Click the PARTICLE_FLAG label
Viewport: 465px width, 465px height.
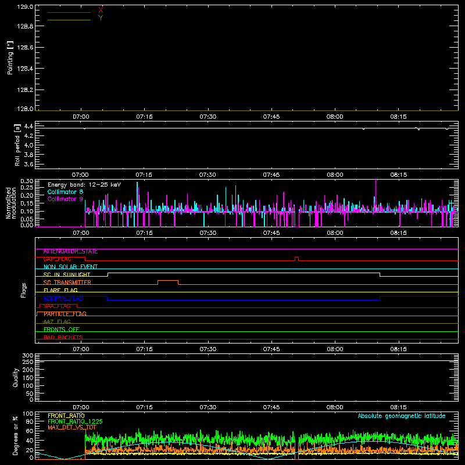pyautogui.click(x=65, y=314)
